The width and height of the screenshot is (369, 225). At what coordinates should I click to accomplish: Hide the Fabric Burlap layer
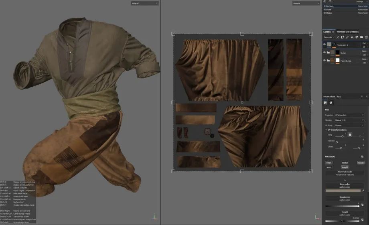pos(324,61)
